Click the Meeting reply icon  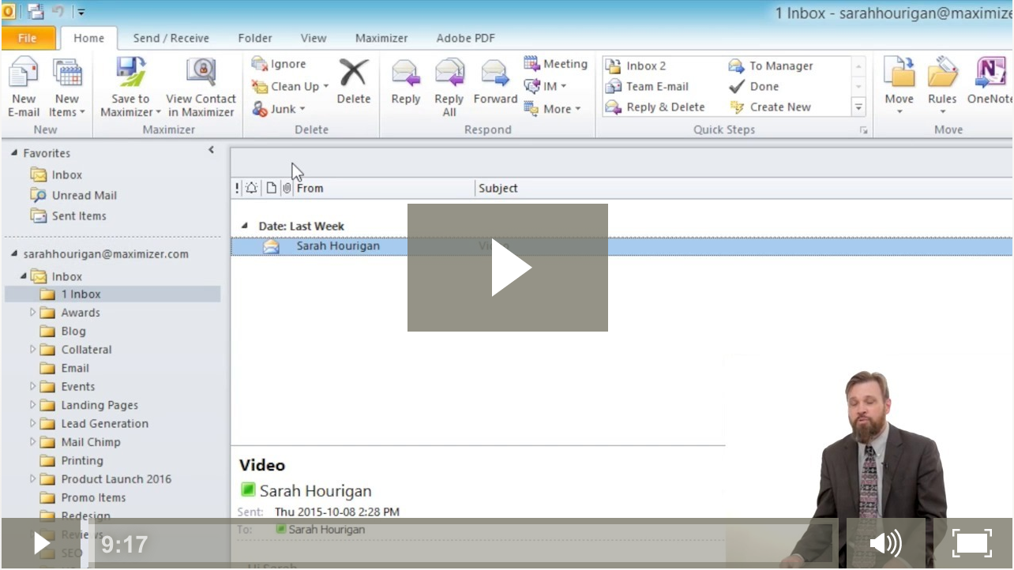coord(532,64)
